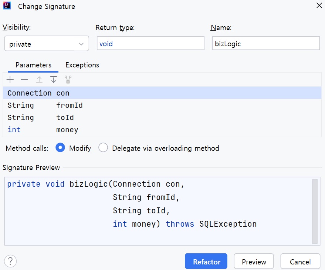Focus the Name field containing bizLogic
Image resolution: width=325 pixels, height=270 pixels.
(x=265, y=44)
